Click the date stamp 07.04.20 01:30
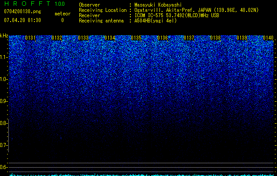 tap(22, 20)
